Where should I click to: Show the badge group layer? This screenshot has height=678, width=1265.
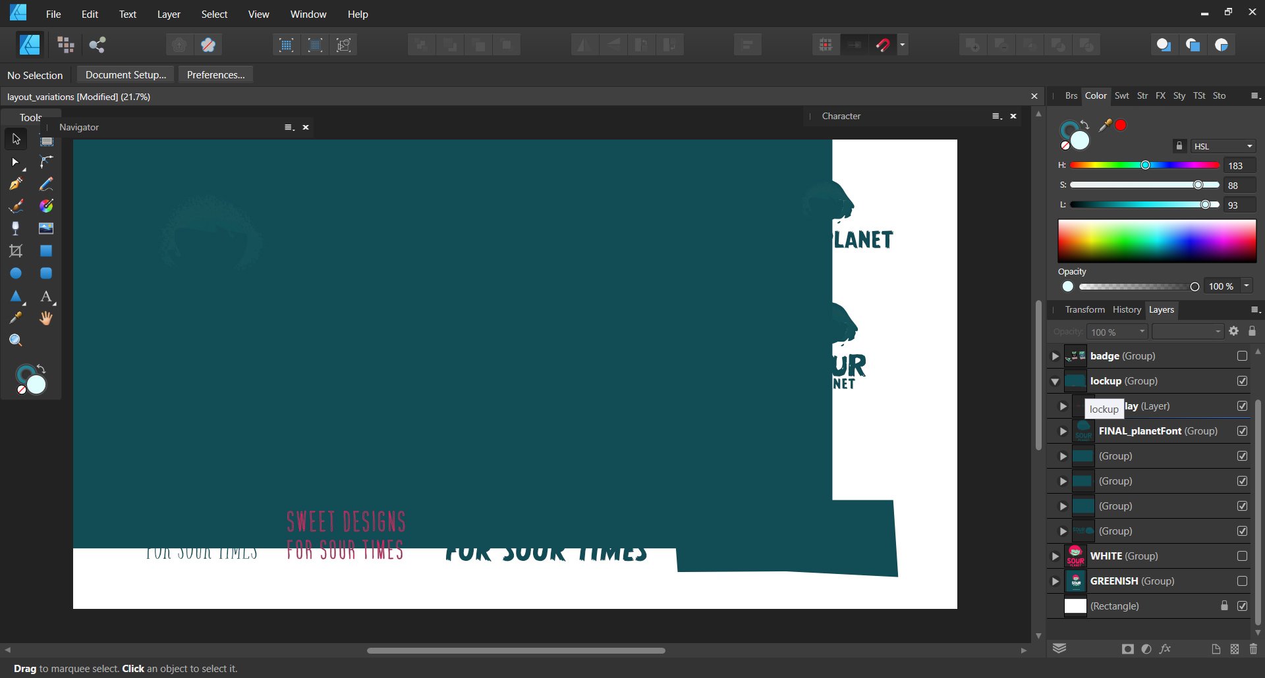[1242, 356]
